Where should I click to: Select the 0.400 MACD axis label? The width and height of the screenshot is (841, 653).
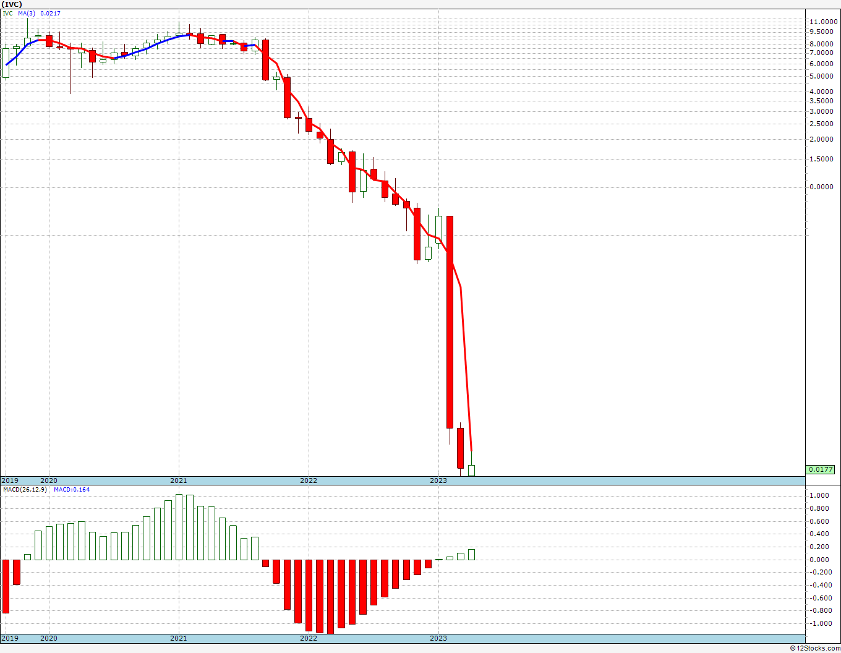819,534
